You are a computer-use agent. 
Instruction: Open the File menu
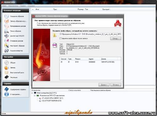[4, 6]
